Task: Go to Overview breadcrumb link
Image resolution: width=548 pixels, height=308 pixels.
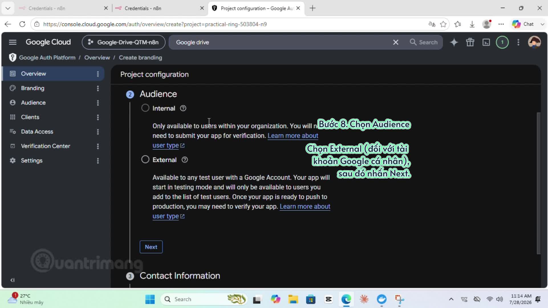Action: tap(97, 58)
